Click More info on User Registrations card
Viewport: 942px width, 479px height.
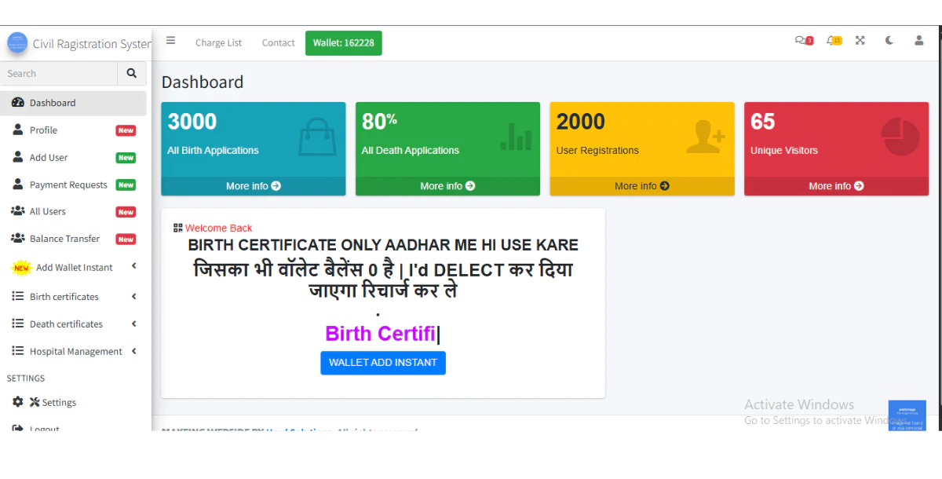[x=642, y=186]
